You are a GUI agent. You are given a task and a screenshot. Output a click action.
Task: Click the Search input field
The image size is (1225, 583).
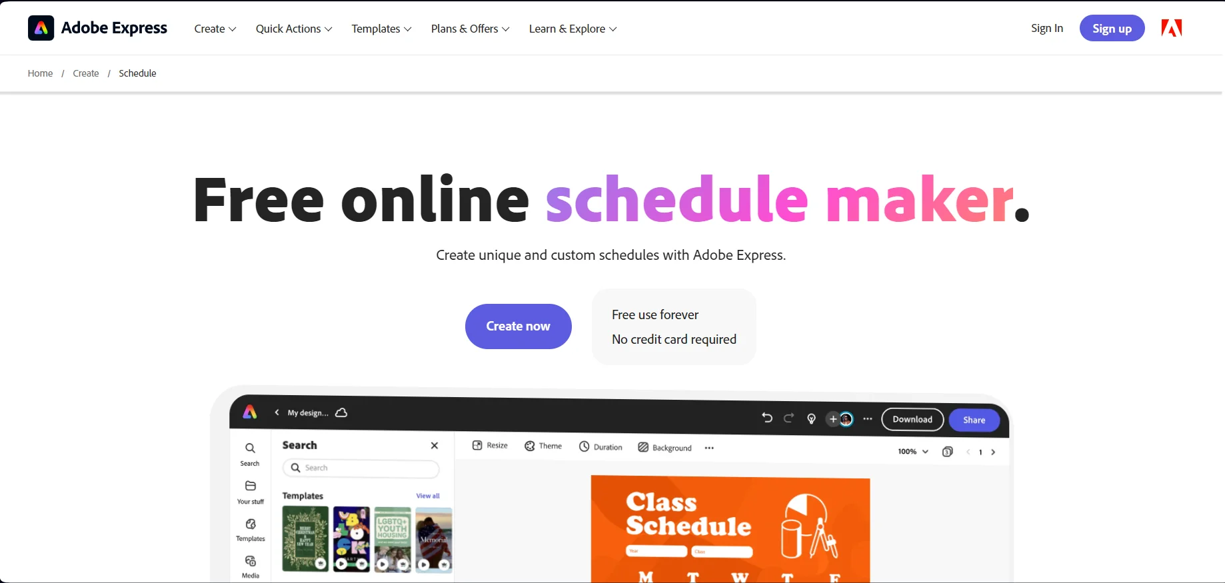[361, 468]
